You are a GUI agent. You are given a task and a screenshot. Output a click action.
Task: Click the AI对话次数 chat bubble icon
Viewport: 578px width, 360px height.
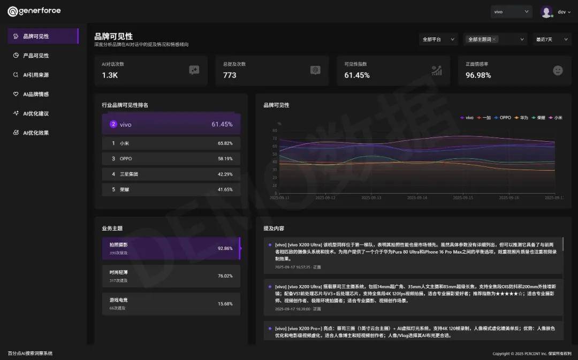pyautogui.click(x=194, y=70)
